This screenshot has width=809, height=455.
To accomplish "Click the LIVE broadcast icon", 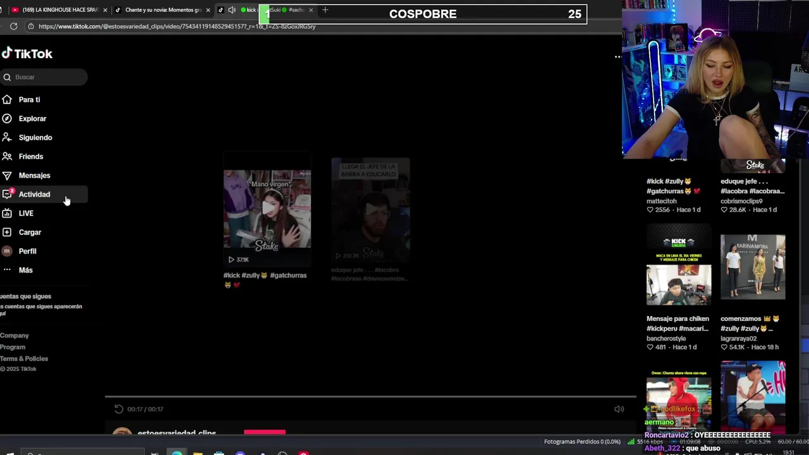I will [7, 213].
